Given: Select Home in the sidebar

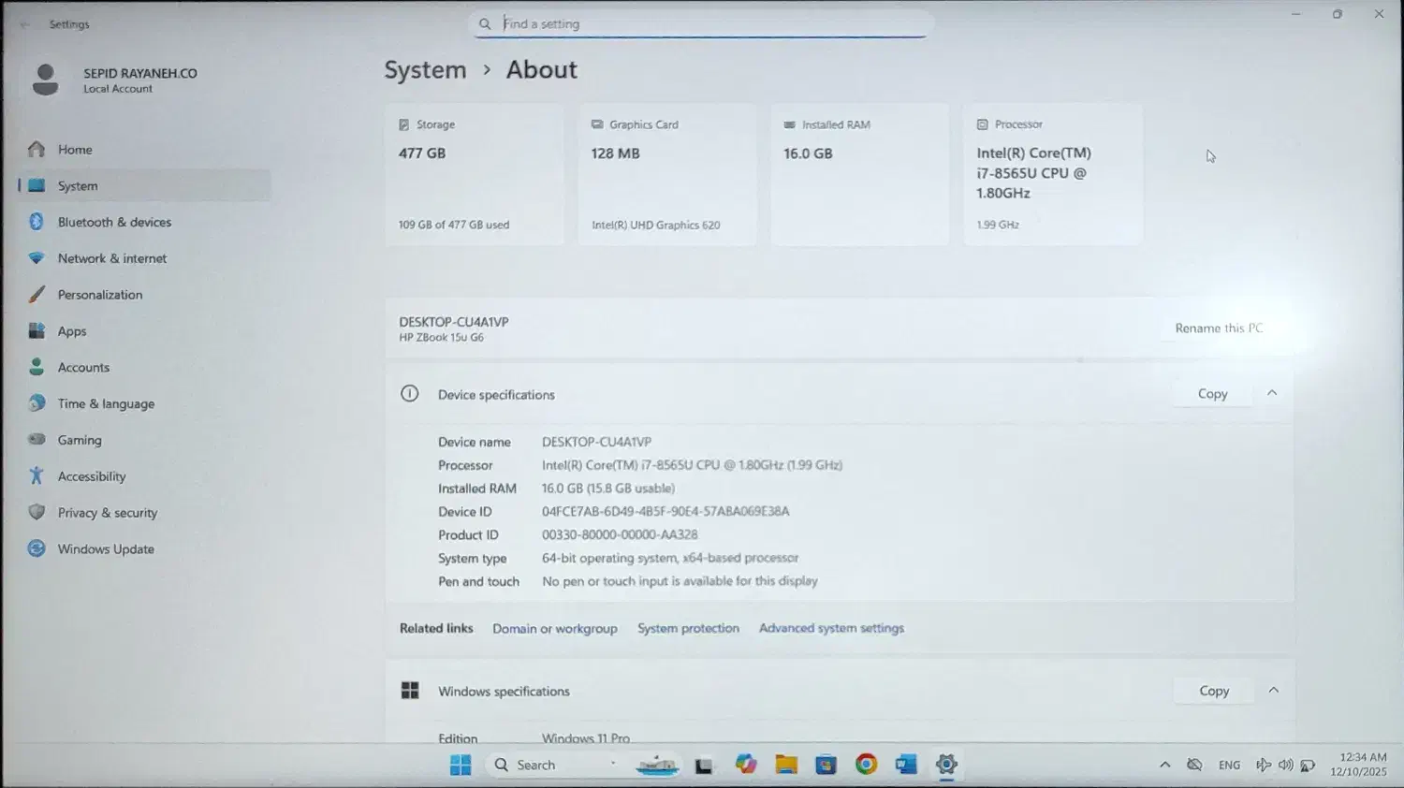Looking at the screenshot, I should 75,149.
